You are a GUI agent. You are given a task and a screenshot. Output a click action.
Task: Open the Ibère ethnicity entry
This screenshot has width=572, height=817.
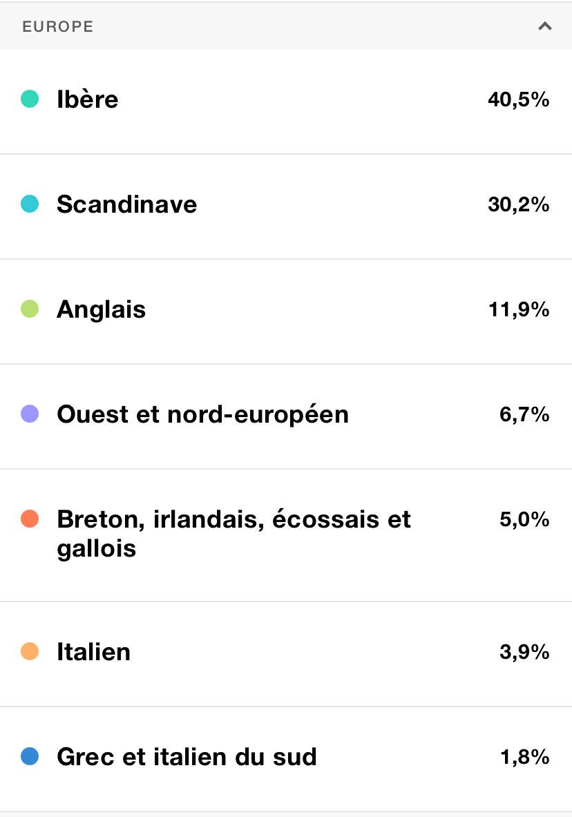(88, 99)
